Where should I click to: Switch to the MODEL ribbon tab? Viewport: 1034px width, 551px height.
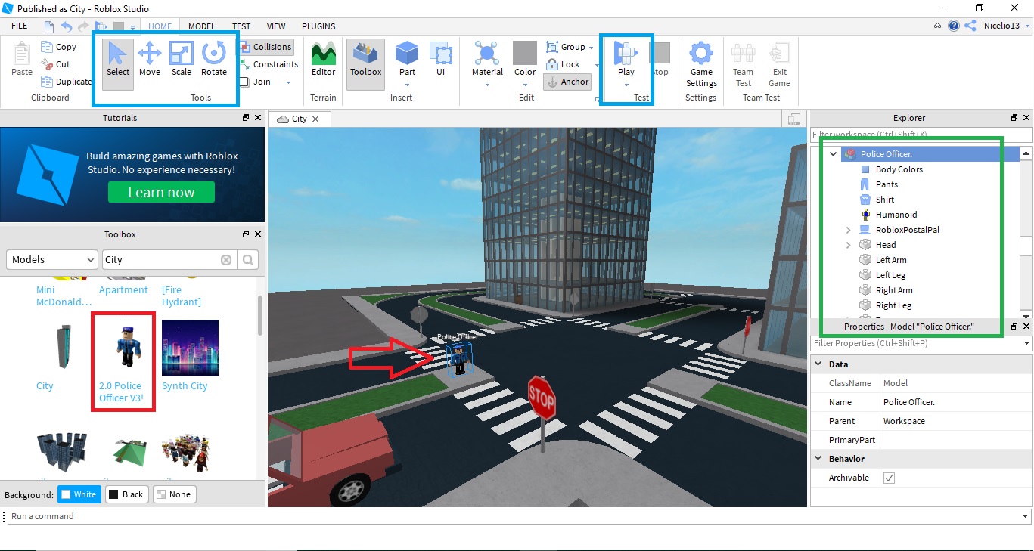coord(201,26)
